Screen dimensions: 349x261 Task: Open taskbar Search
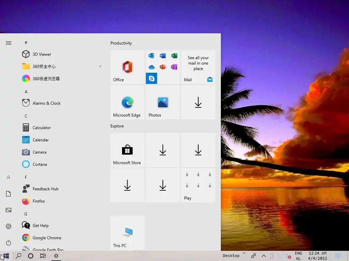[x=18, y=256]
